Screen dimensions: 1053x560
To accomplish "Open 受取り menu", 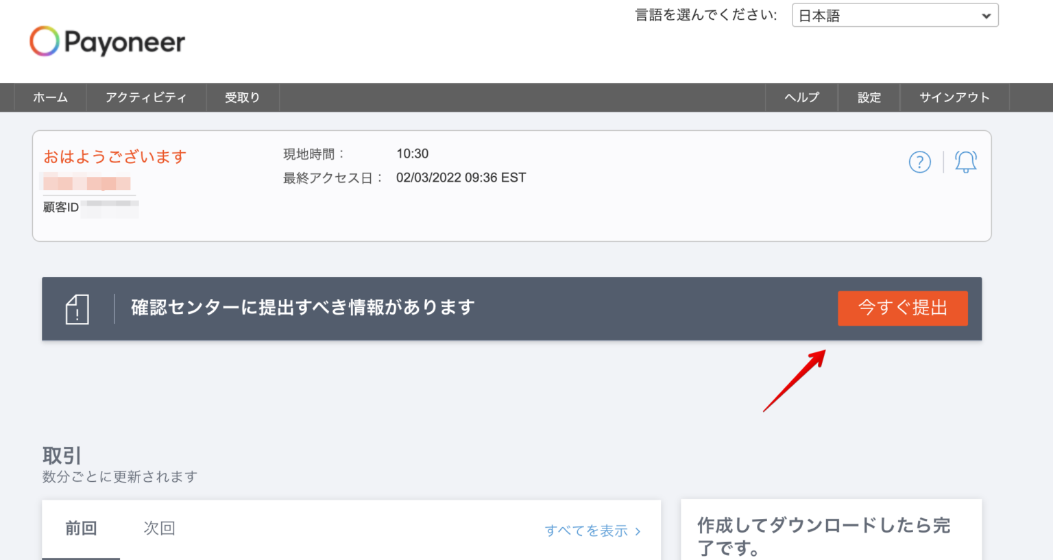I will click(243, 97).
